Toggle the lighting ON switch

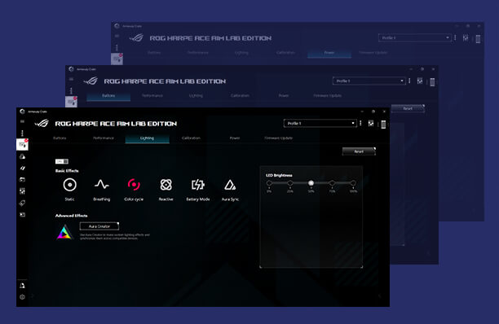point(62,161)
